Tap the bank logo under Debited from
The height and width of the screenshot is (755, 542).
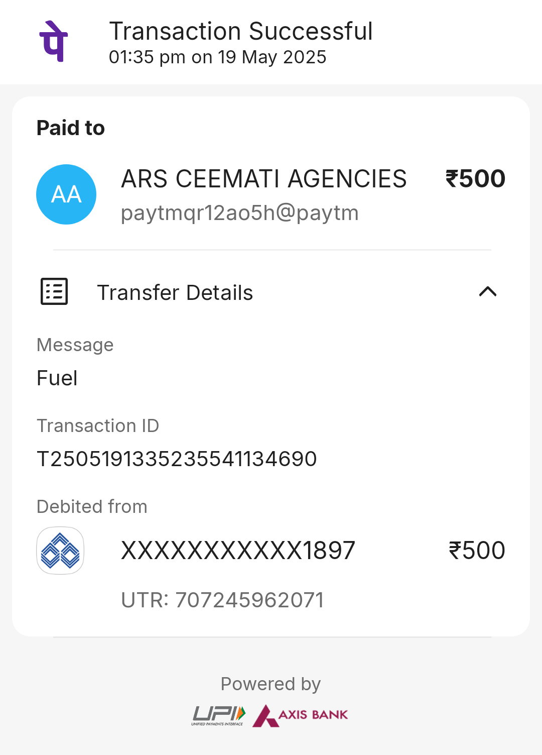[60, 550]
